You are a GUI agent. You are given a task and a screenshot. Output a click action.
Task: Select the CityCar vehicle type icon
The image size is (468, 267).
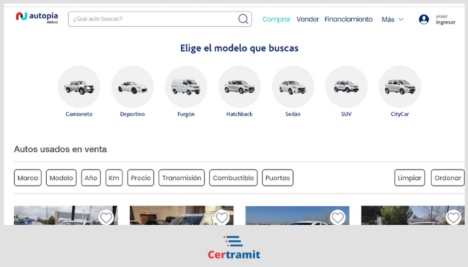coord(400,87)
